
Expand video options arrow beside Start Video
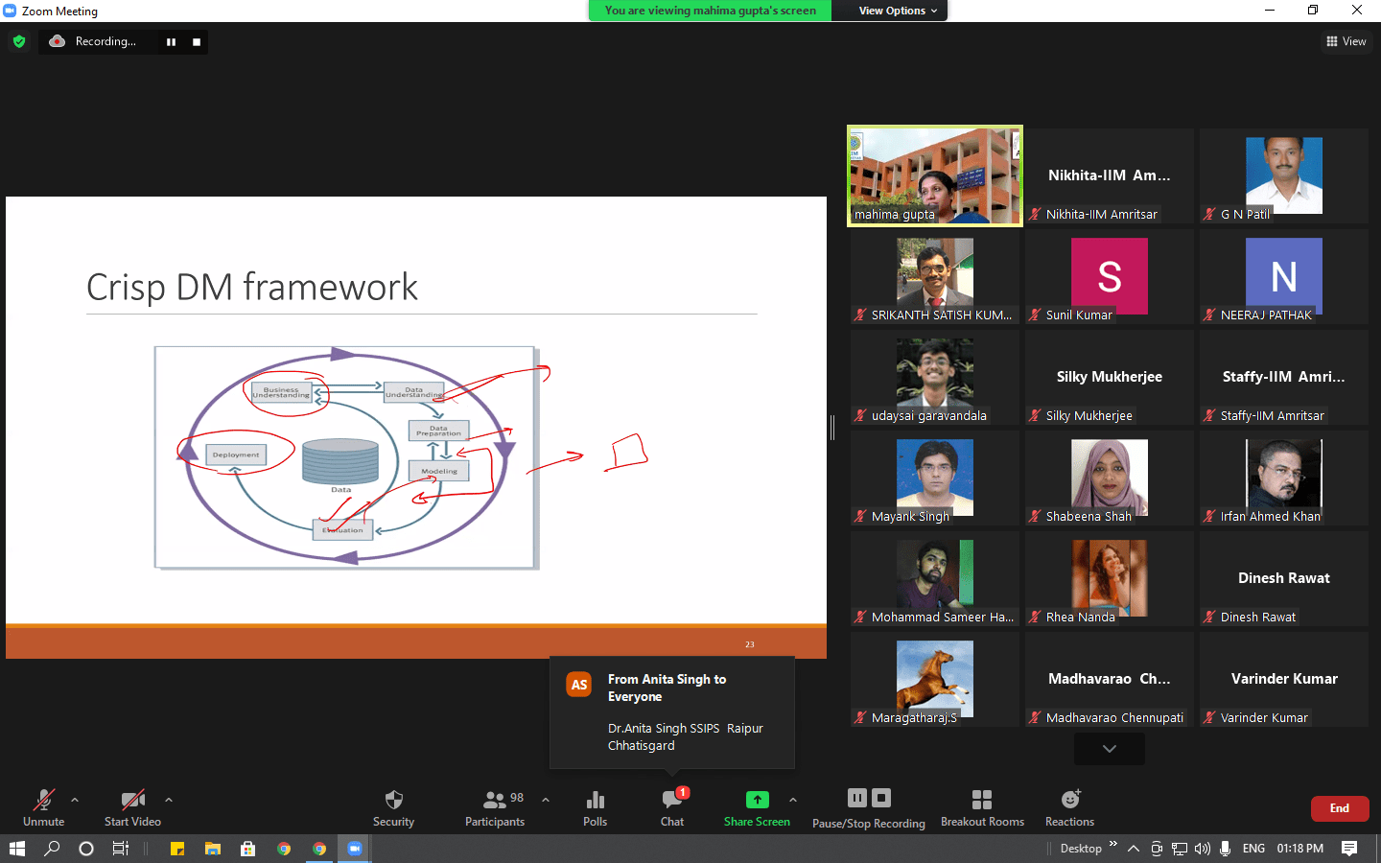point(169,799)
